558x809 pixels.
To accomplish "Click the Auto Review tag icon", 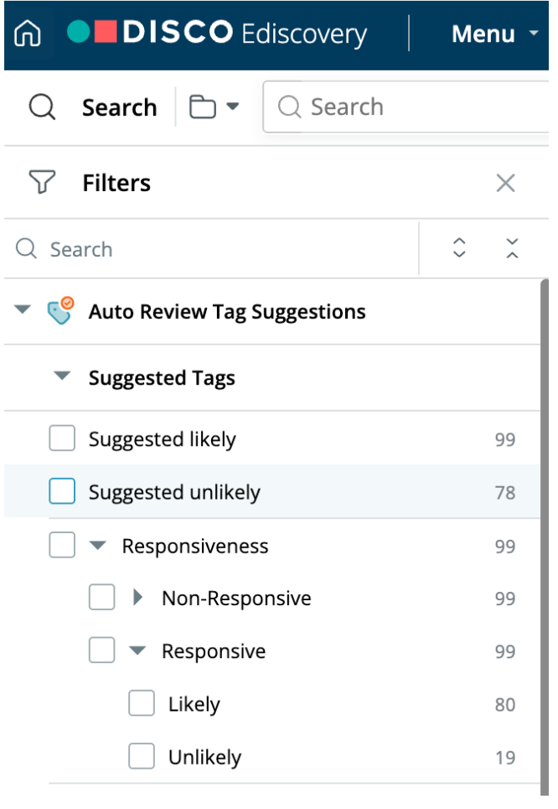I will (60, 312).
